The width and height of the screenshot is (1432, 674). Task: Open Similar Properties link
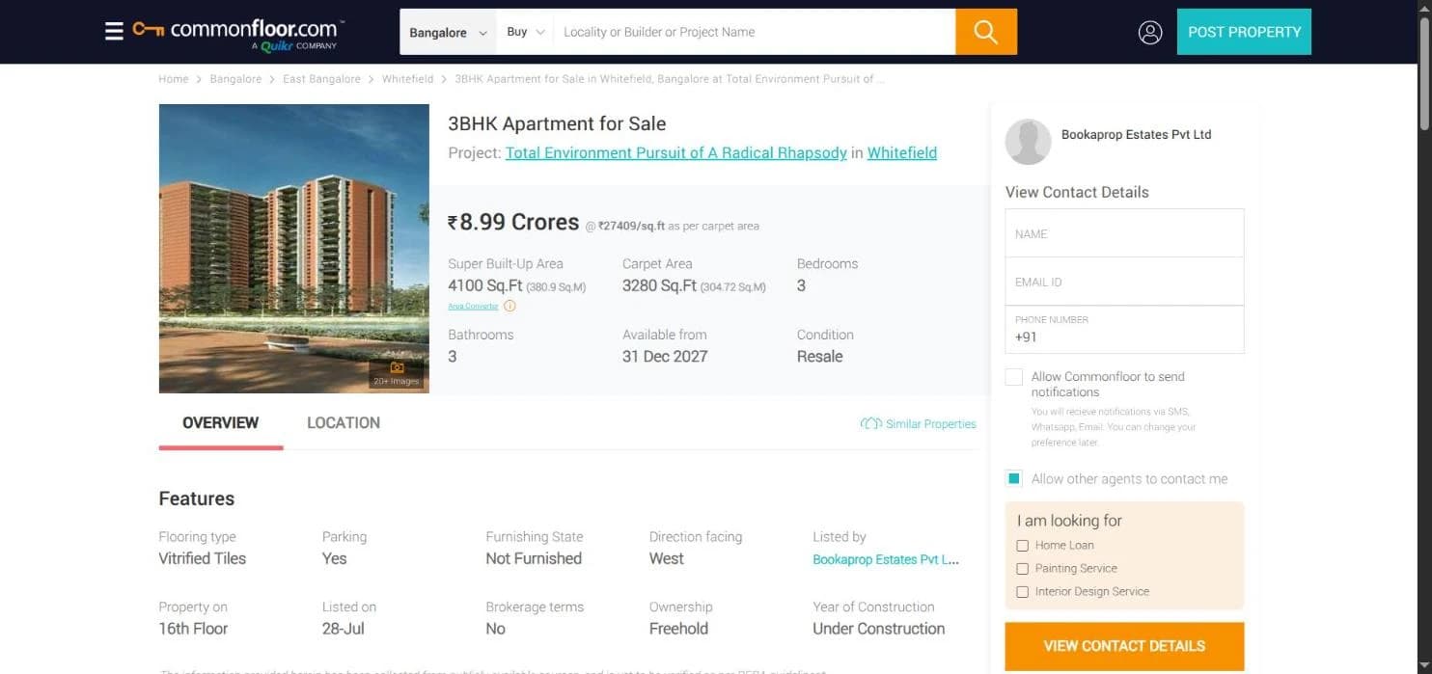click(931, 424)
